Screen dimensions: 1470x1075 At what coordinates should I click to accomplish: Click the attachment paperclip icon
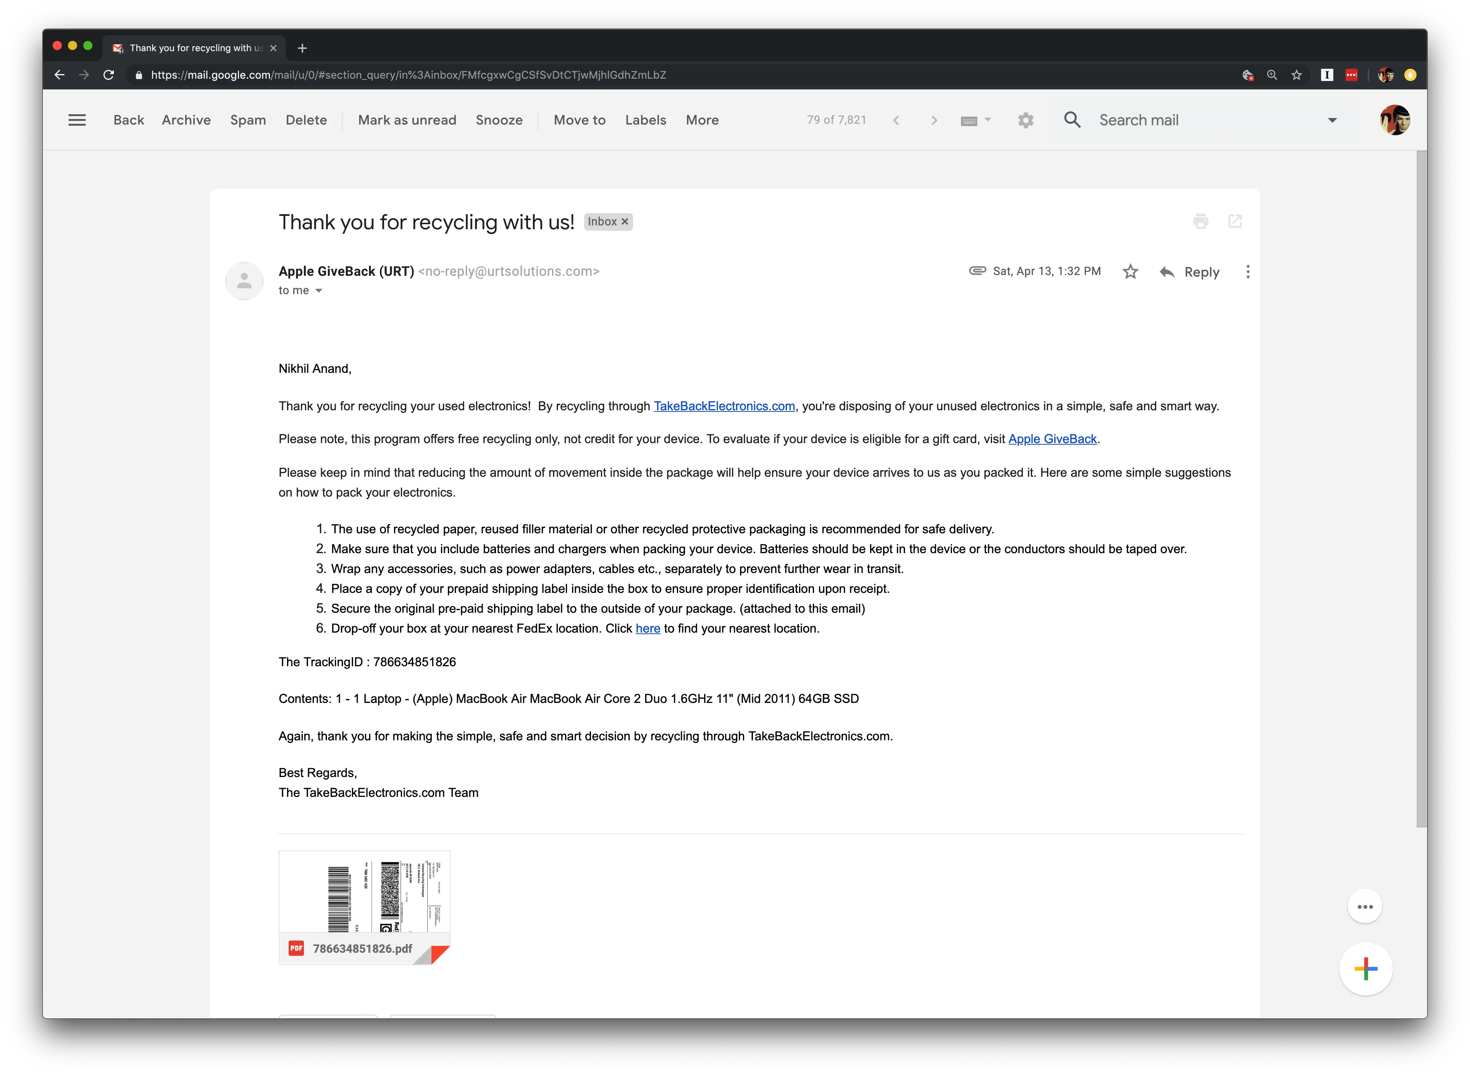[977, 271]
